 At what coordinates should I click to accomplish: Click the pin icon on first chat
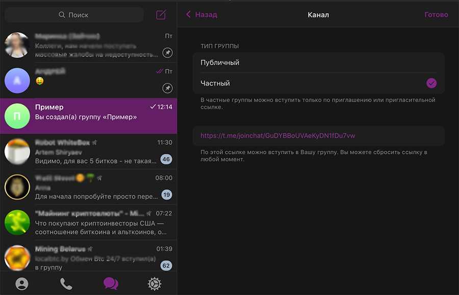pyautogui.click(x=167, y=52)
